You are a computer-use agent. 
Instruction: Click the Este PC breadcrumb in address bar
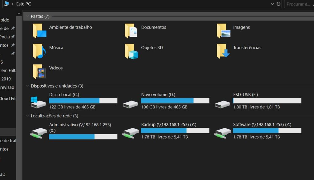[x=23, y=4]
